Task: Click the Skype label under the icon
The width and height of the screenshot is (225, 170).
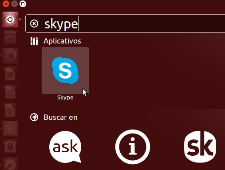Action: tap(65, 98)
